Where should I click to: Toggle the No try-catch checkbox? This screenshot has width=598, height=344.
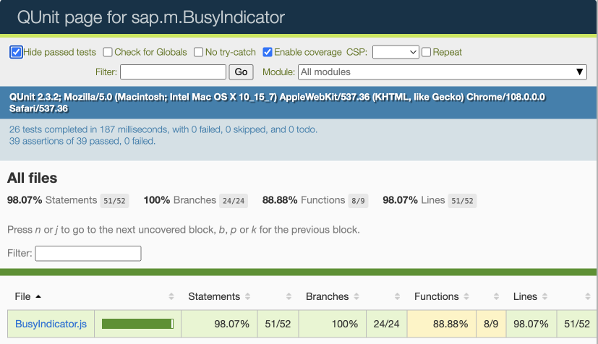point(198,52)
